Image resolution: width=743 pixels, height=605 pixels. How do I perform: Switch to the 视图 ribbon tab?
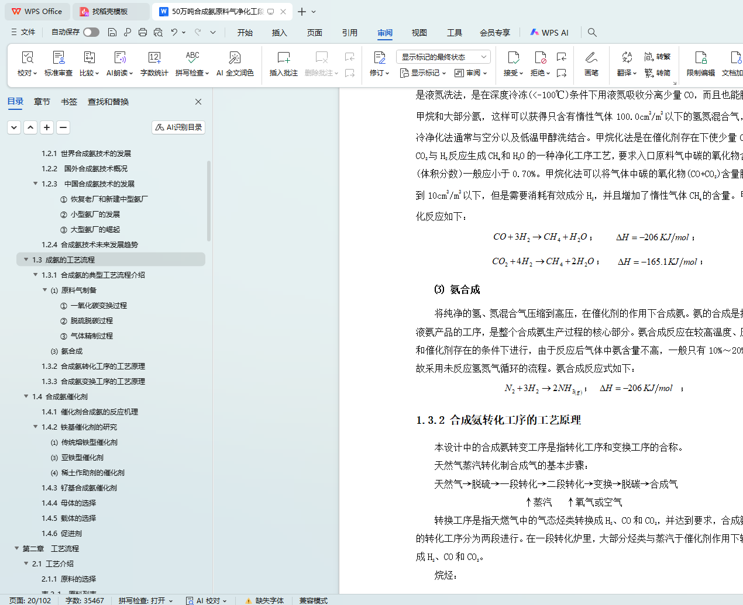coord(419,33)
